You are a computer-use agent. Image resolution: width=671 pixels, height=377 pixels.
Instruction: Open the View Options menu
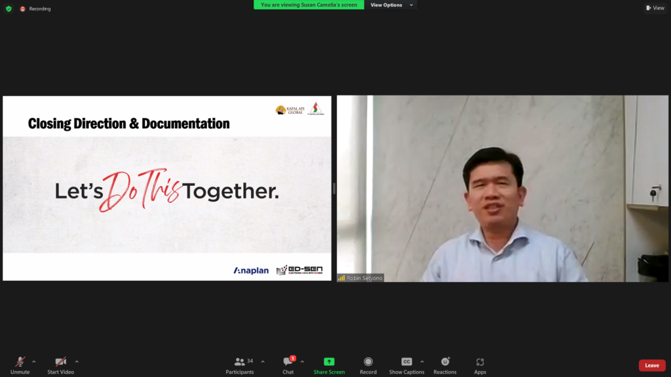pyautogui.click(x=391, y=5)
